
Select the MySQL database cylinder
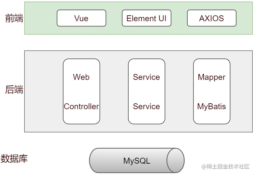[x=137, y=161]
